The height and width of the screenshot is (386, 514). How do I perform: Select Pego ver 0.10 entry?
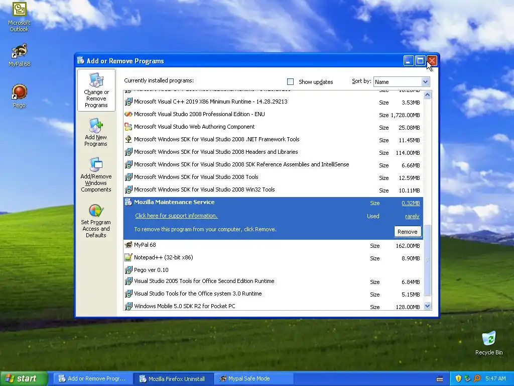coord(274,270)
